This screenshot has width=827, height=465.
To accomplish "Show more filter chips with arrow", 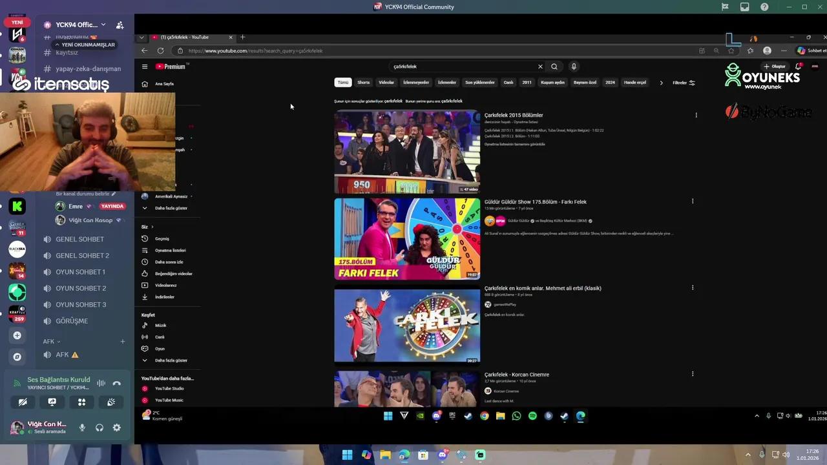I will pyautogui.click(x=661, y=83).
